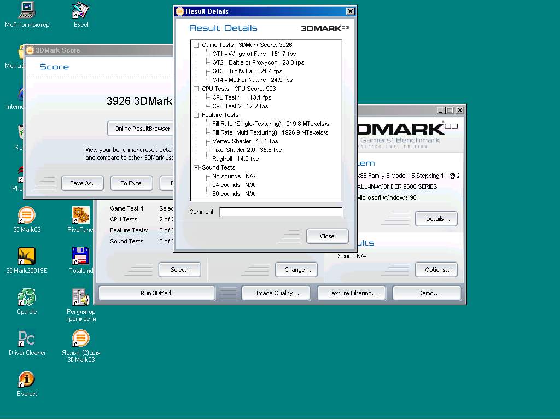Click the Comment text field
The image size is (560, 420).
click(281, 212)
